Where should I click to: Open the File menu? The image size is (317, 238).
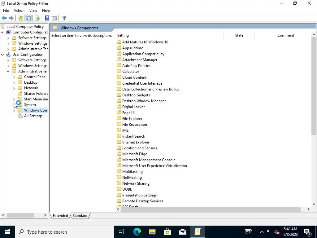pos(6,11)
